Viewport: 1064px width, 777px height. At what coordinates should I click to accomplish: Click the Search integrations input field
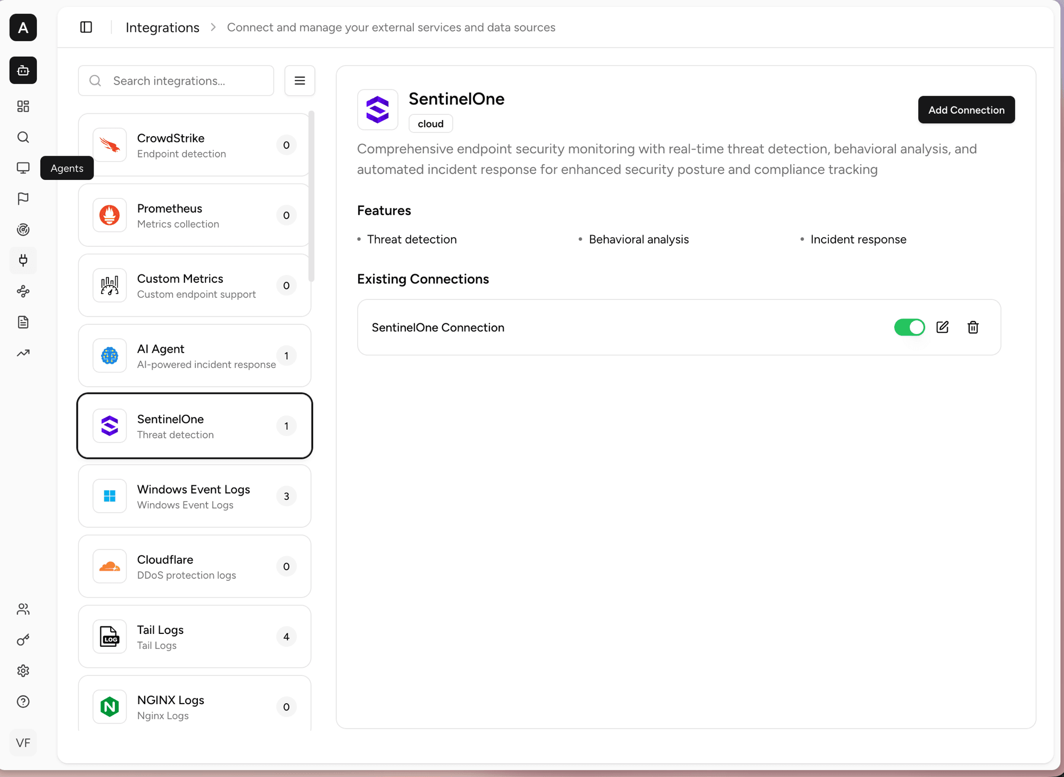tap(176, 81)
